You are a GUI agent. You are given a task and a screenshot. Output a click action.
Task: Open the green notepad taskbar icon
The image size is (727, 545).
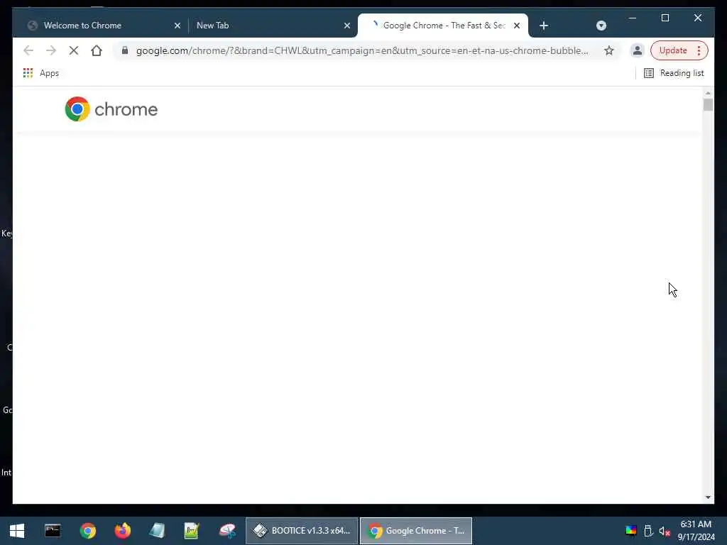(192, 531)
